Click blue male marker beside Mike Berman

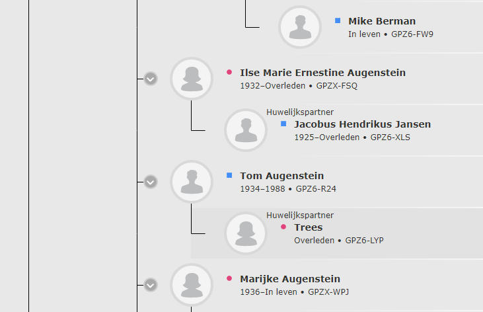(x=338, y=20)
